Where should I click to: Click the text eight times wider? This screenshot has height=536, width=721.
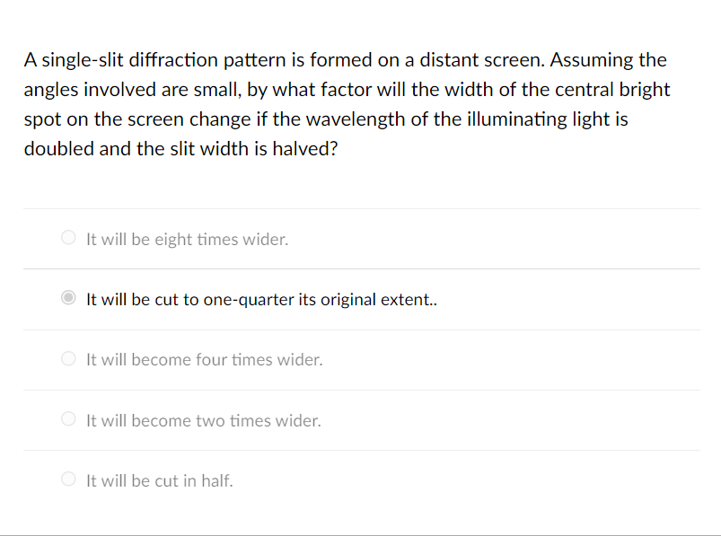point(186,240)
